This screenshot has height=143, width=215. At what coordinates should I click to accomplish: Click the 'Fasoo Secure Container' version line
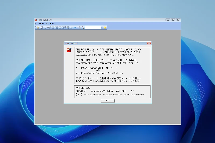tap(99, 73)
